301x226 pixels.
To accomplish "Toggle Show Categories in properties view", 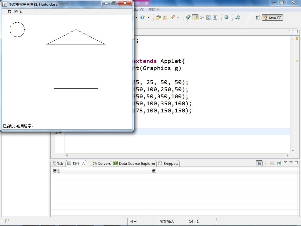I will (x=259, y=164).
